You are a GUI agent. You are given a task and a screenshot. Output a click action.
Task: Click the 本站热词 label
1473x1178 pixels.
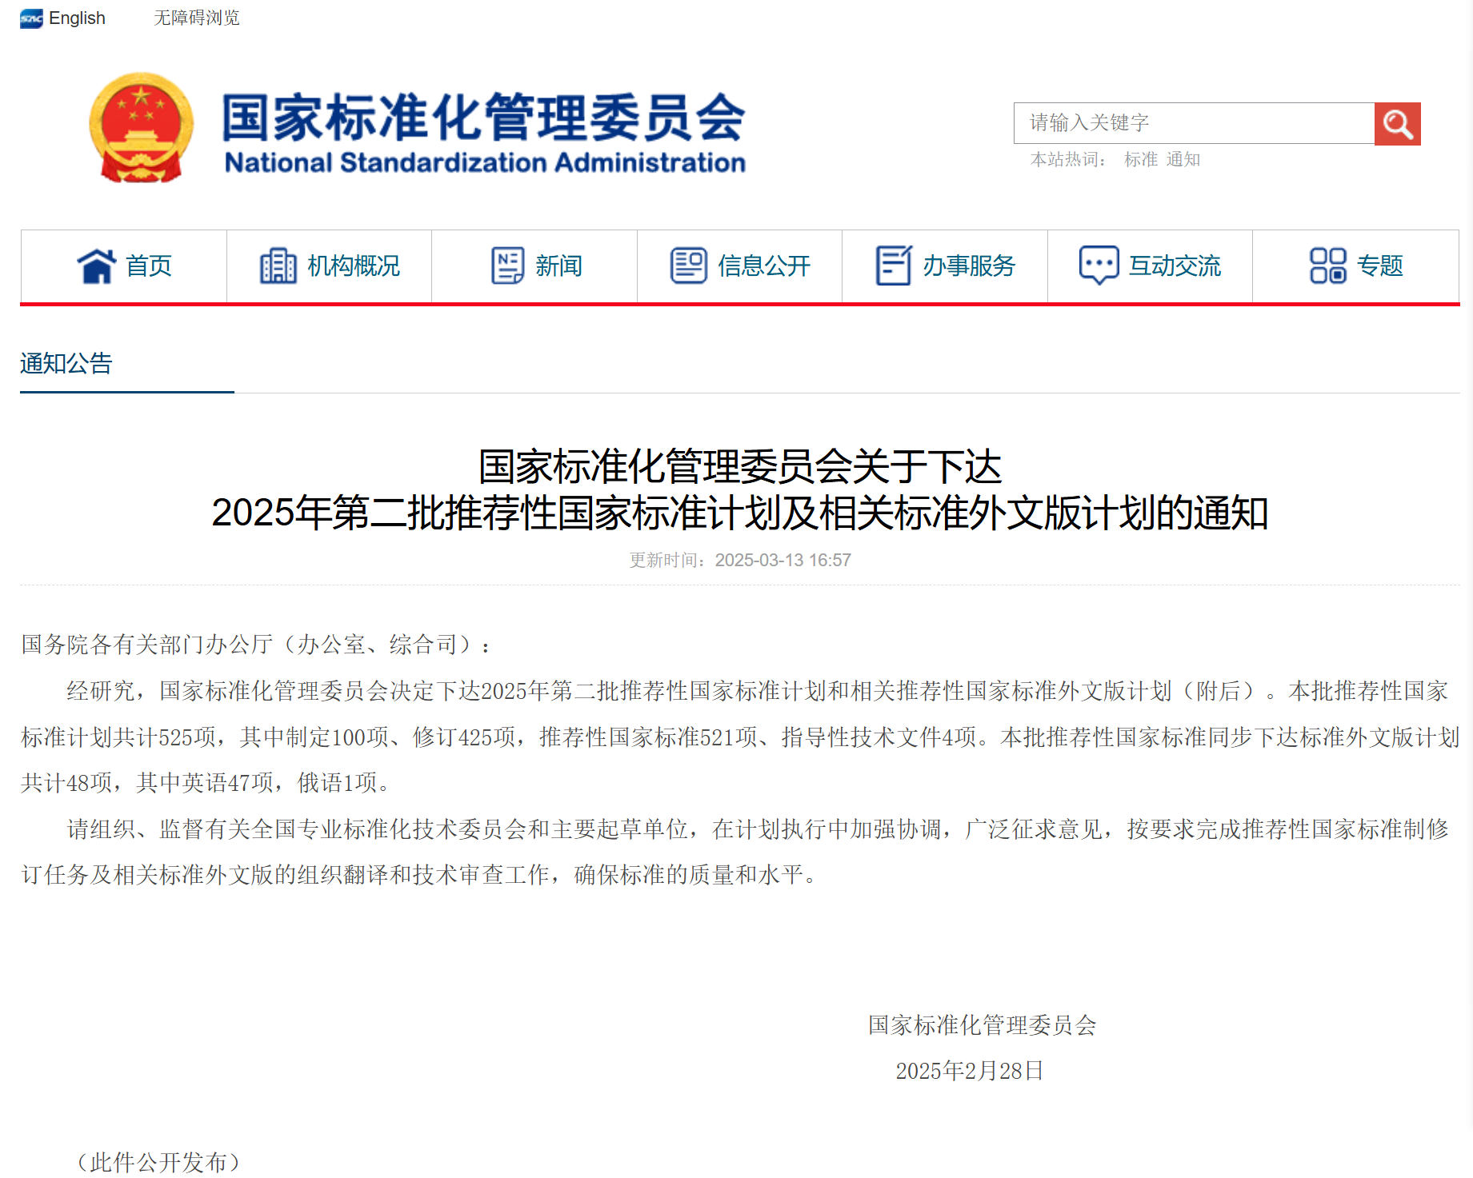coord(1068,159)
